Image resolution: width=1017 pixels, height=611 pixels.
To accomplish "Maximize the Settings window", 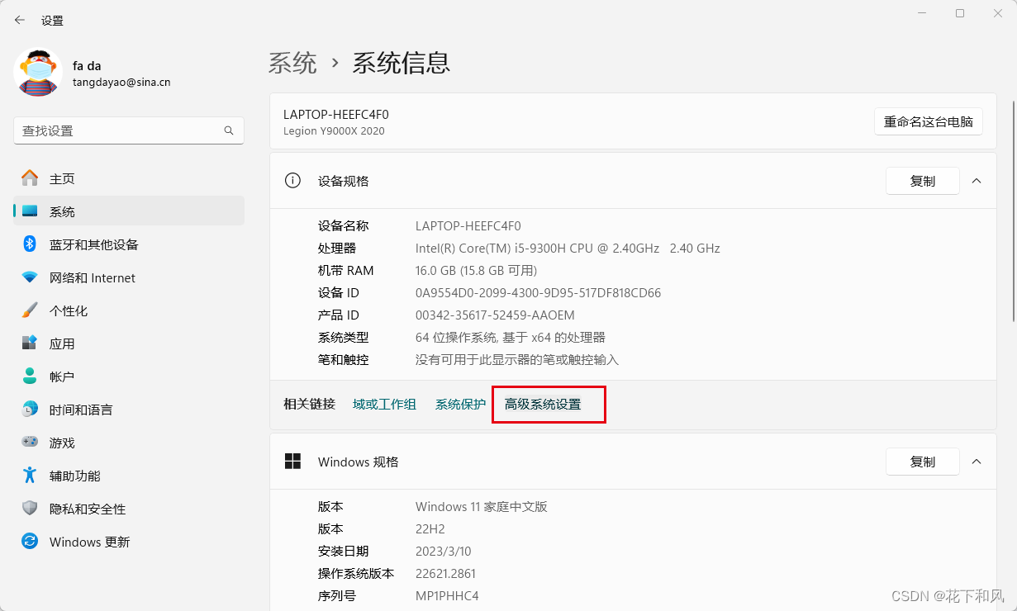I will pyautogui.click(x=960, y=13).
